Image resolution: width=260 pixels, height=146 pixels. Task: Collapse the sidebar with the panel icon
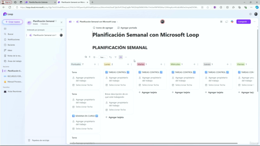tap(5, 29)
